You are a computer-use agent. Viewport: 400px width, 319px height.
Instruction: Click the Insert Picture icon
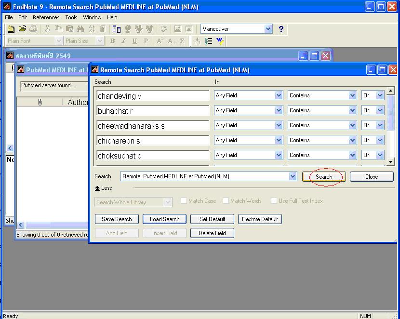click(178, 29)
